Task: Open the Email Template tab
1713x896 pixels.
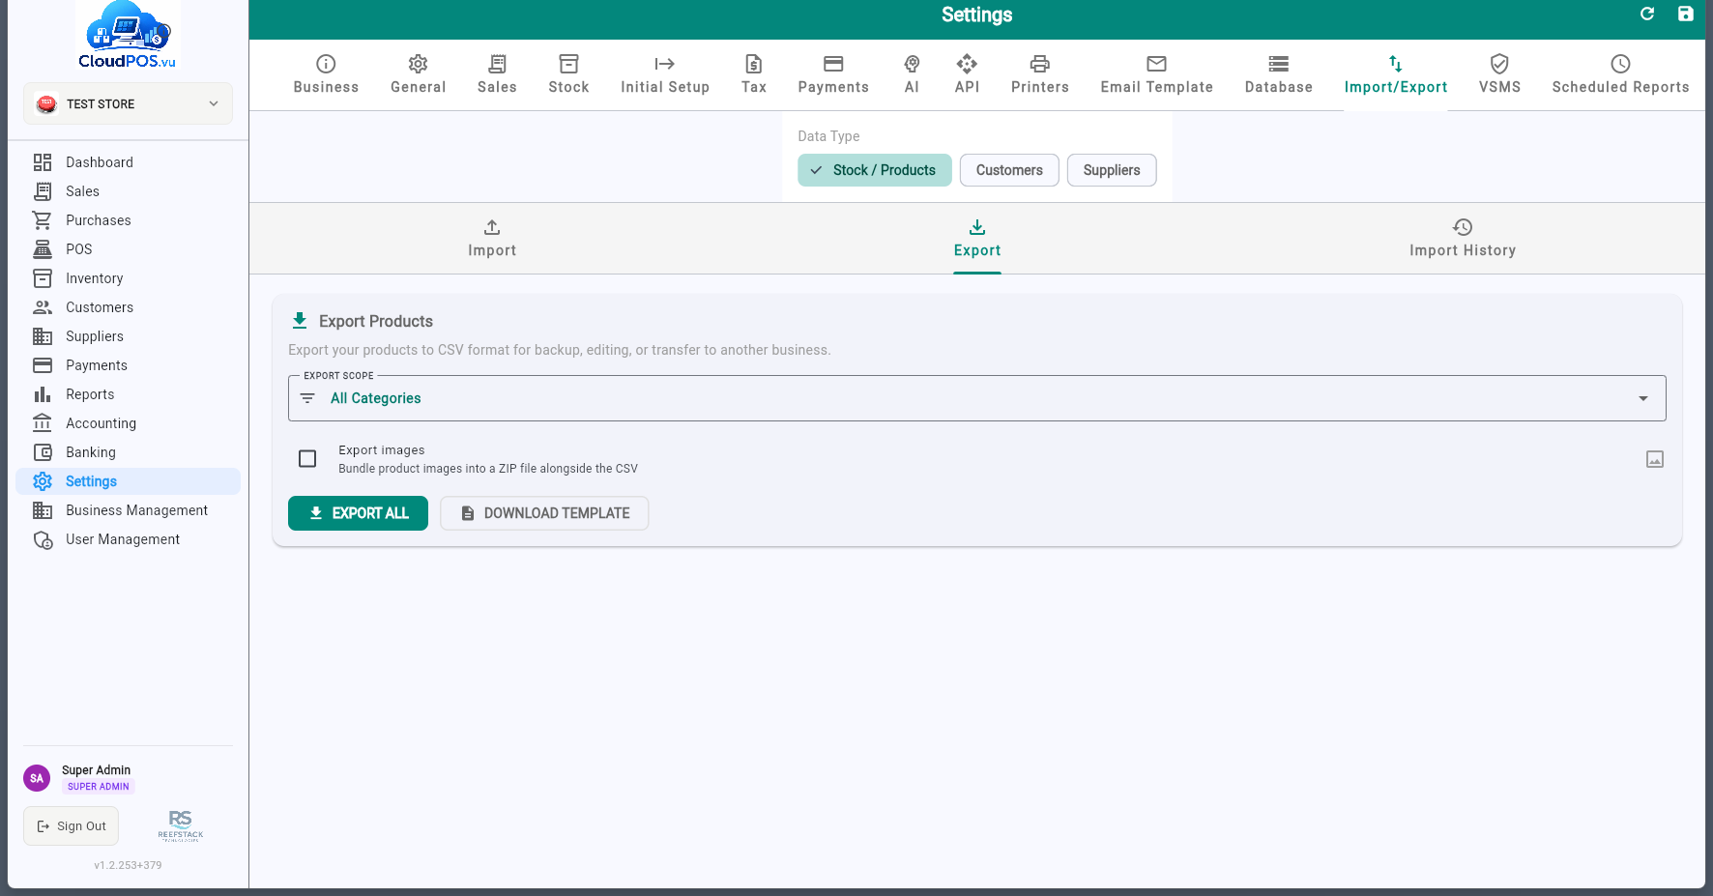Action: (x=1157, y=74)
